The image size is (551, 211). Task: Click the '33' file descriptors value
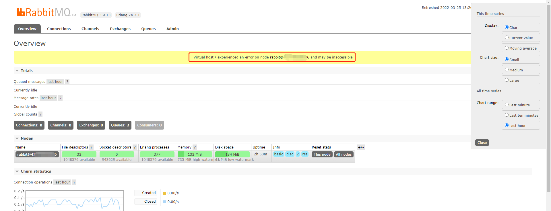[79, 155]
